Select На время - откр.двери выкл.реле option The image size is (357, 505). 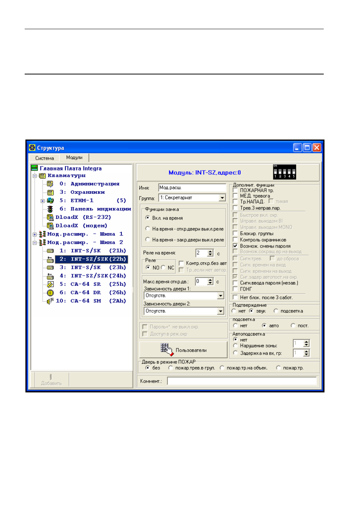148,229
